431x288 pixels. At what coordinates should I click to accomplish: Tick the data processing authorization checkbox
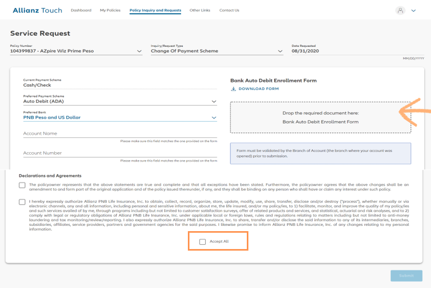[22, 202]
